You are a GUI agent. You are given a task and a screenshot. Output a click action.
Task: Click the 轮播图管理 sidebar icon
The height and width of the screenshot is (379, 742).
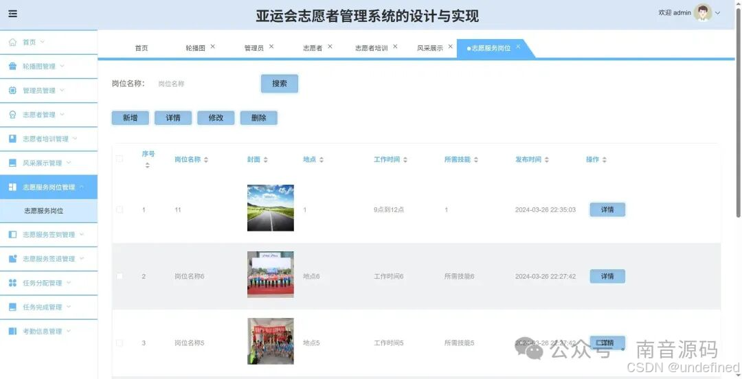13,66
